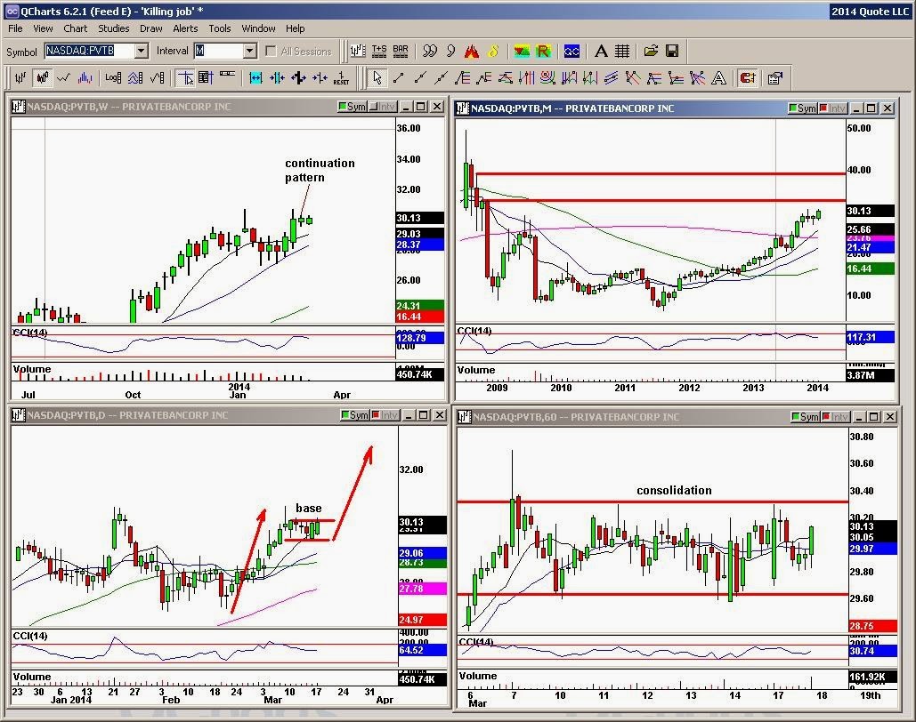
Task: Toggle Sym link on 60-minute chart
Action: click(x=805, y=417)
